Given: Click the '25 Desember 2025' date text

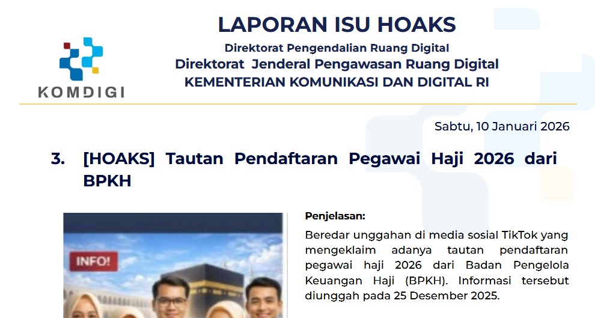Looking at the screenshot, I should coord(445,296).
